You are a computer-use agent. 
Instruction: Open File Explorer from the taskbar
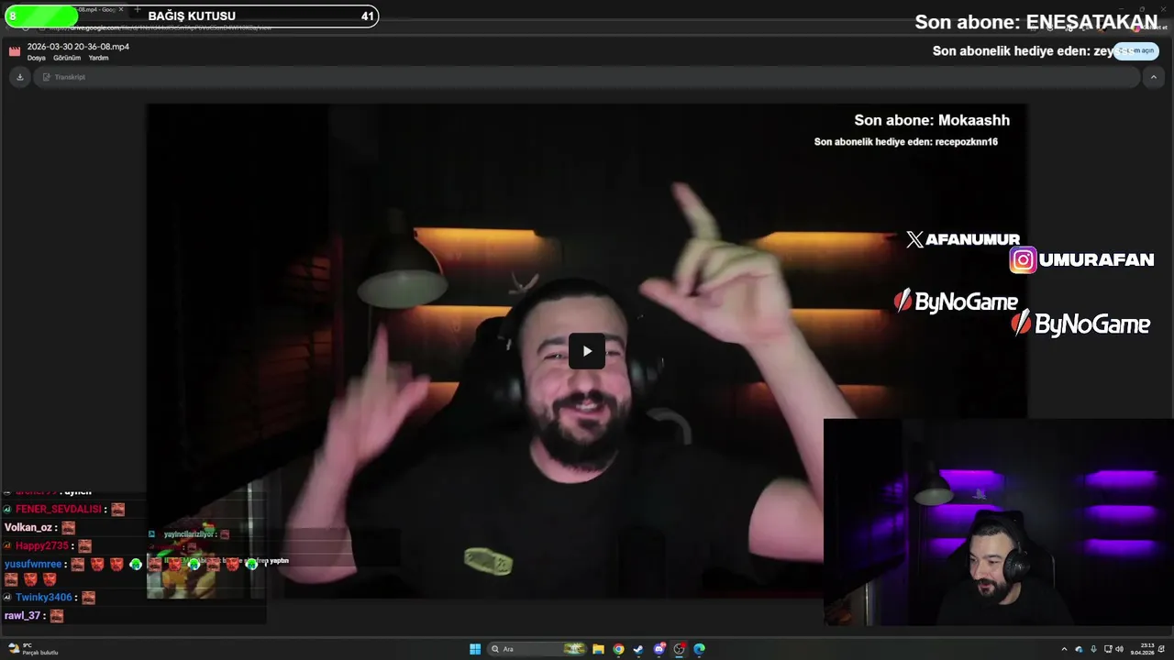(598, 649)
